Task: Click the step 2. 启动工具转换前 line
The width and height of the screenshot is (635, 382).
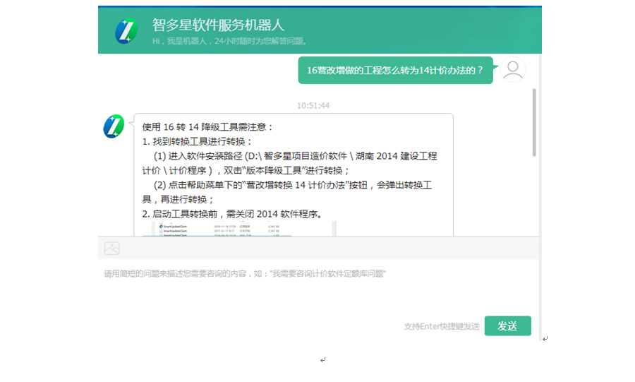Action: coord(232,213)
